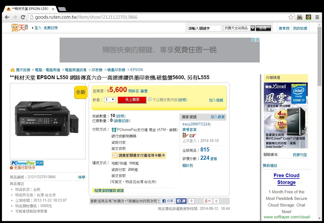
Task: Click 議價 bargain link
Action: [144, 91]
